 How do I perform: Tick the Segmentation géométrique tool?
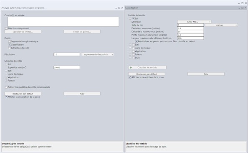(x=9, y=41)
